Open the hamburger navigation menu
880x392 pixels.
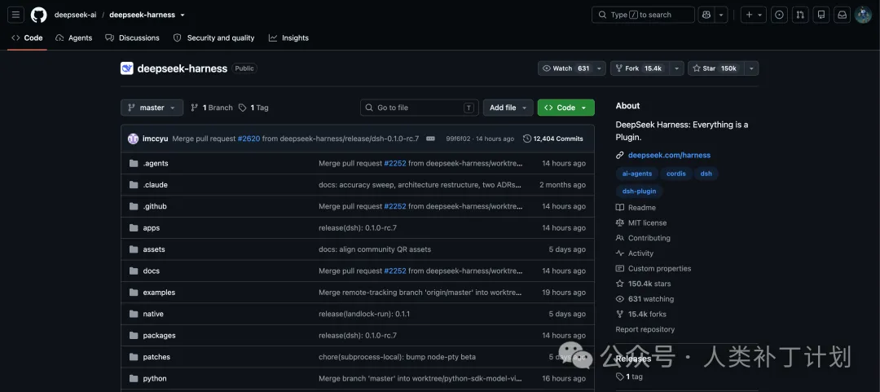pyautogui.click(x=15, y=15)
